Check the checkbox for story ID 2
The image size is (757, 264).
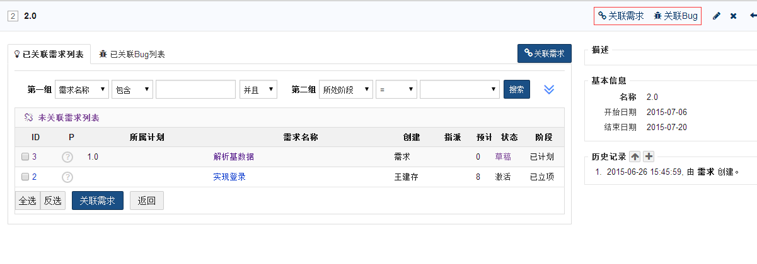tap(25, 177)
